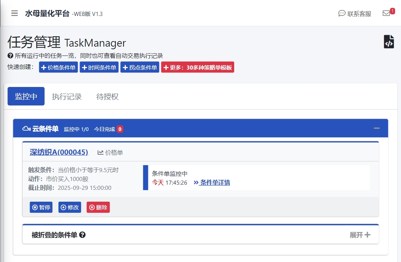Create a 价格条件单 price order

[58, 68]
